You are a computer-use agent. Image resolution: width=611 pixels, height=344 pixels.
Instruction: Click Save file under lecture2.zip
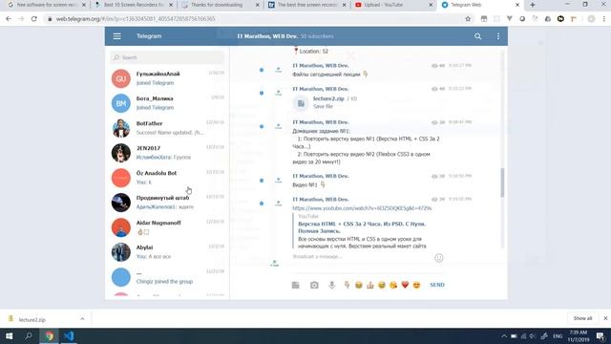[323, 106]
